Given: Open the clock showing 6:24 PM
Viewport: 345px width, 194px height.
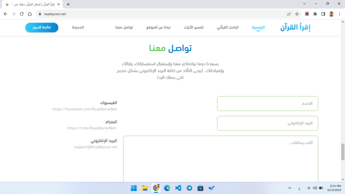Looking at the screenshot, I should (x=334, y=188).
